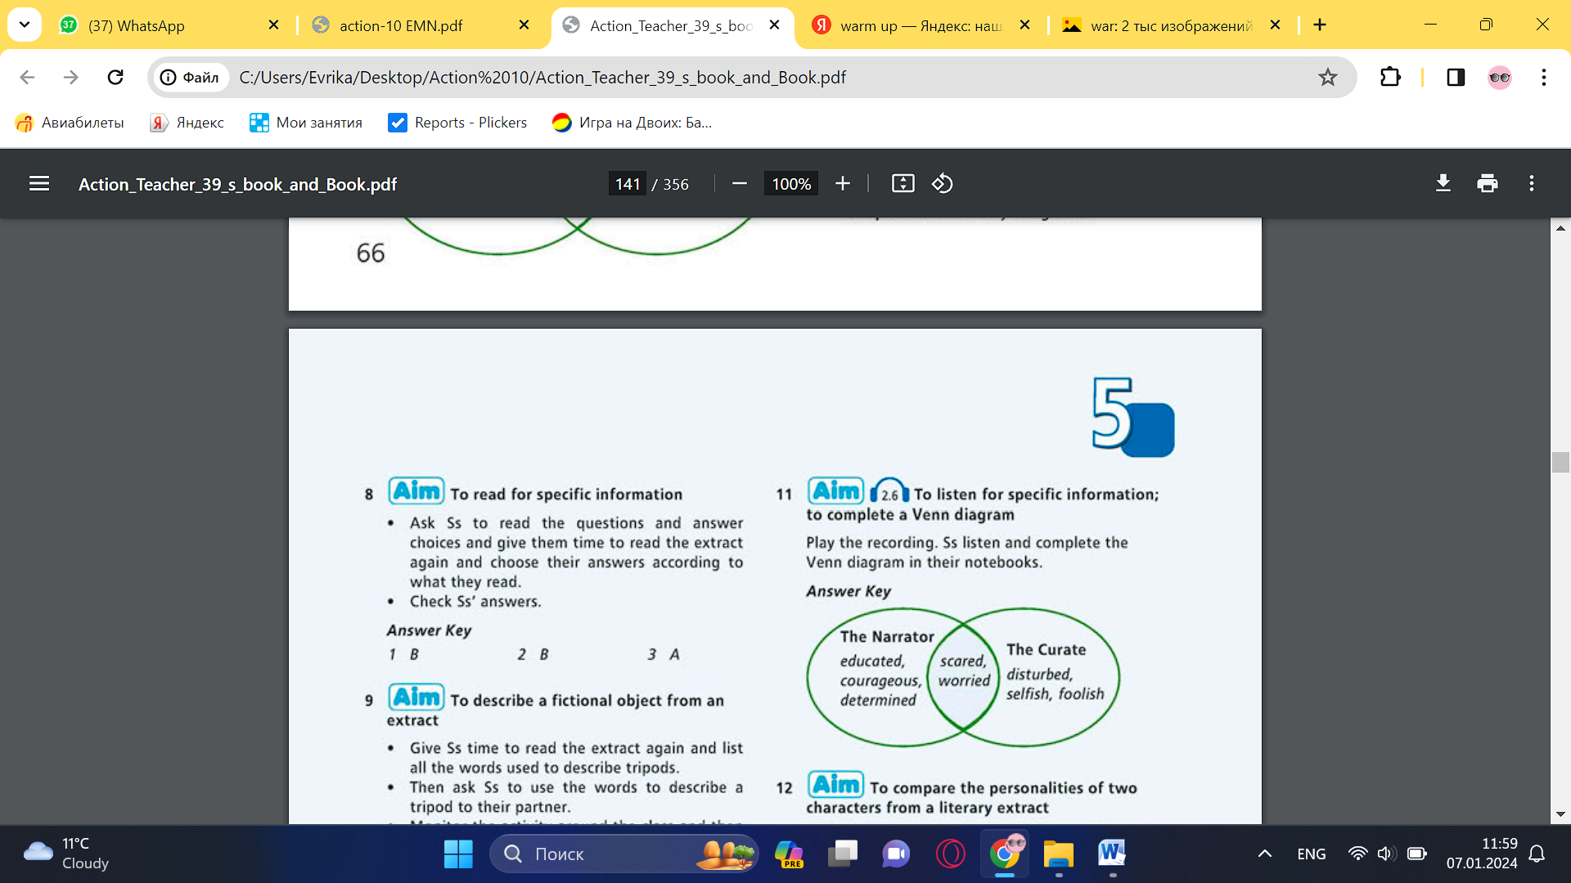Rotate the PDF counterclockwise
This screenshot has height=883, width=1571.
tap(942, 184)
